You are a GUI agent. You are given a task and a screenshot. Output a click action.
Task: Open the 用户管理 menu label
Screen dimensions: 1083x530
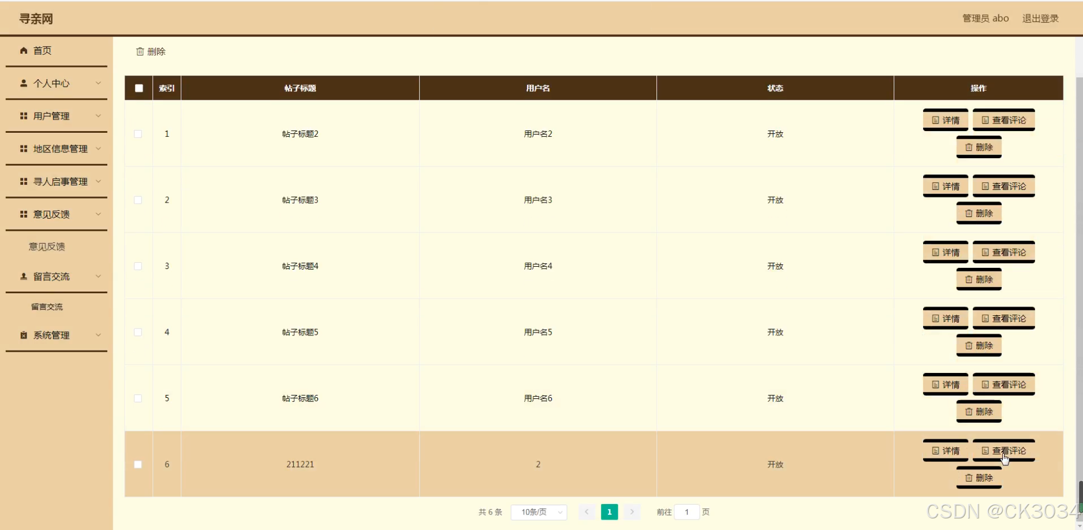point(51,116)
